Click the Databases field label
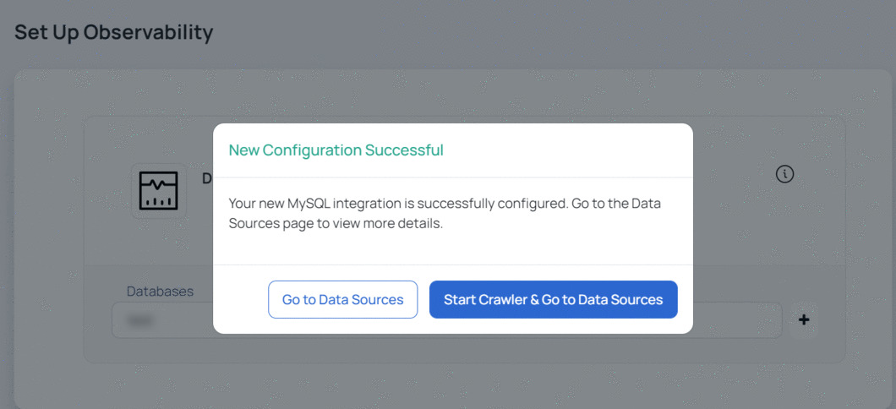 coord(160,292)
